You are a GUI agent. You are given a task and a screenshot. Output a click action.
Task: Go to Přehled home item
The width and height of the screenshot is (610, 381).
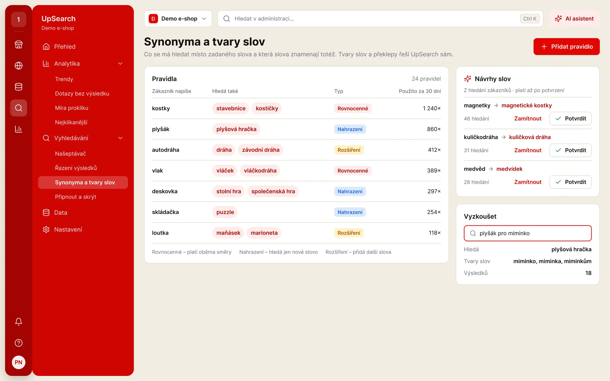pos(83,47)
